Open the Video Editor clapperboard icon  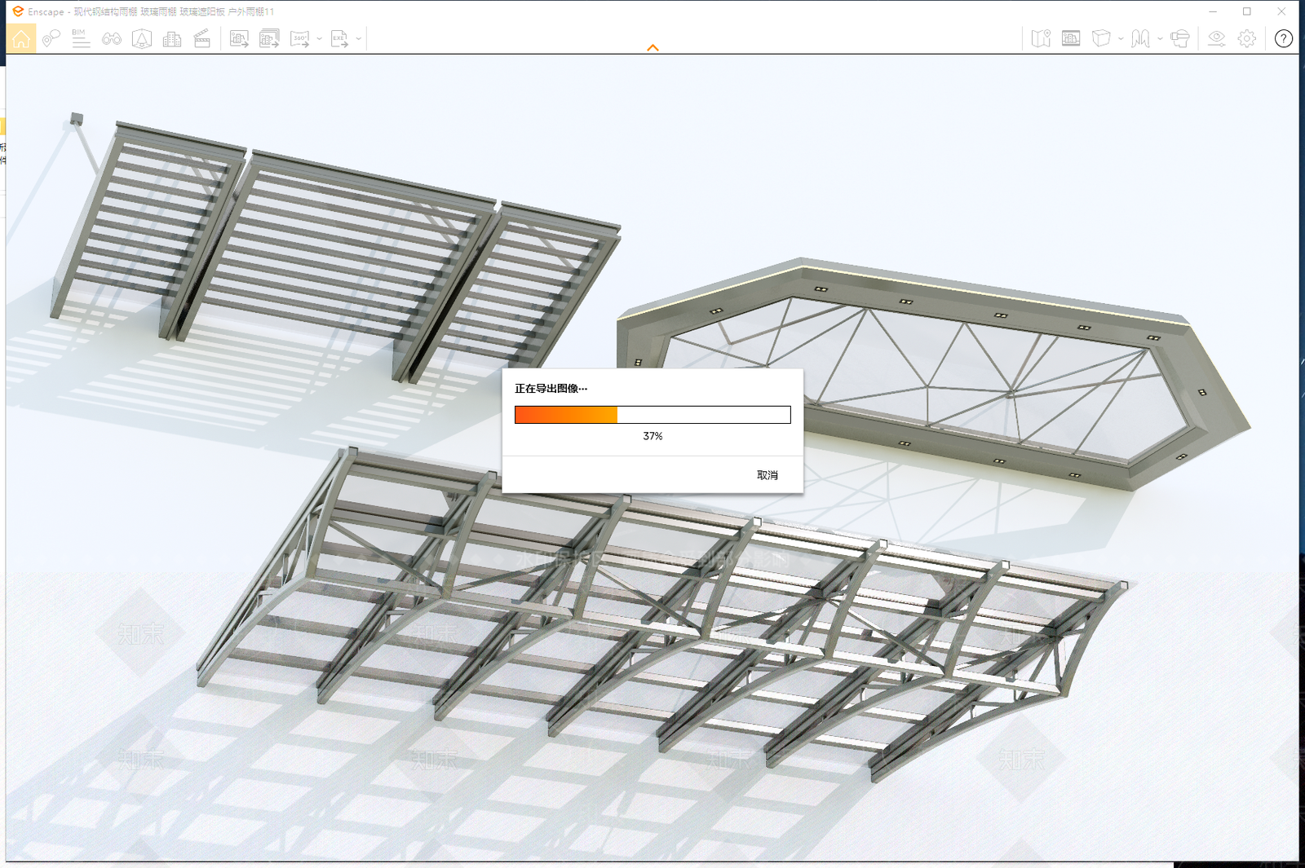(x=202, y=38)
